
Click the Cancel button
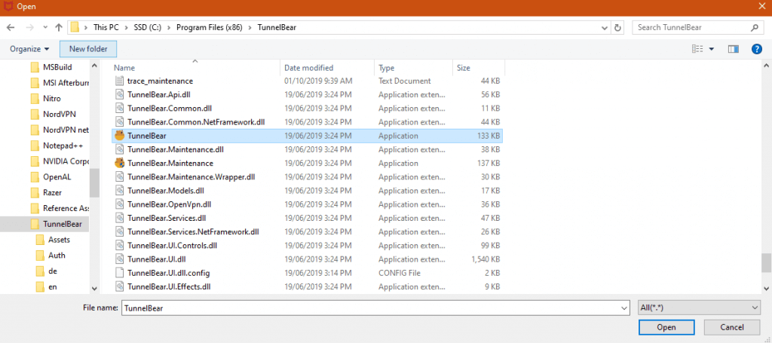pyautogui.click(x=732, y=327)
